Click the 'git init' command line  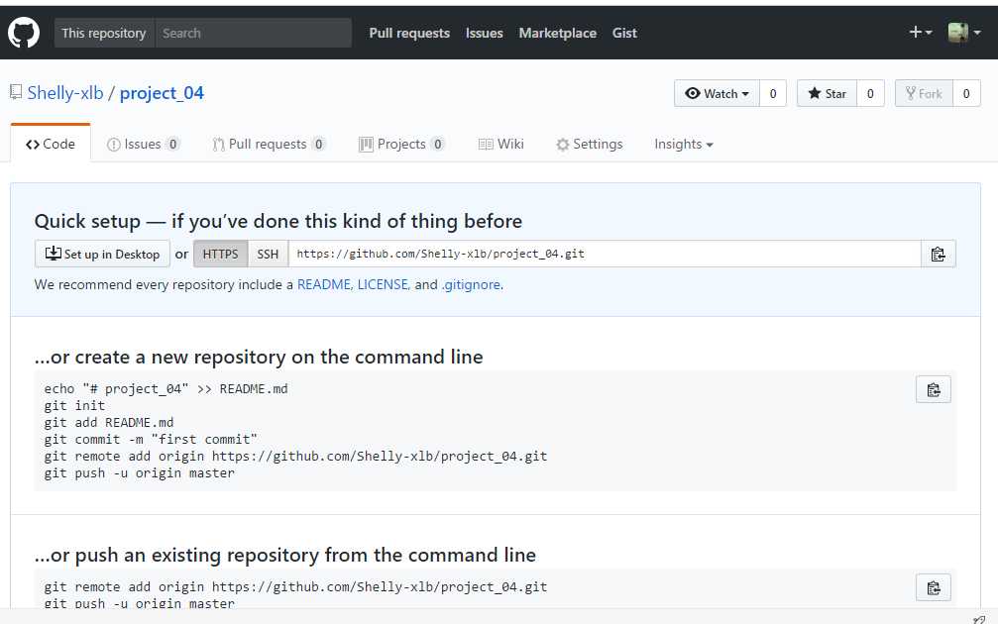coord(74,406)
